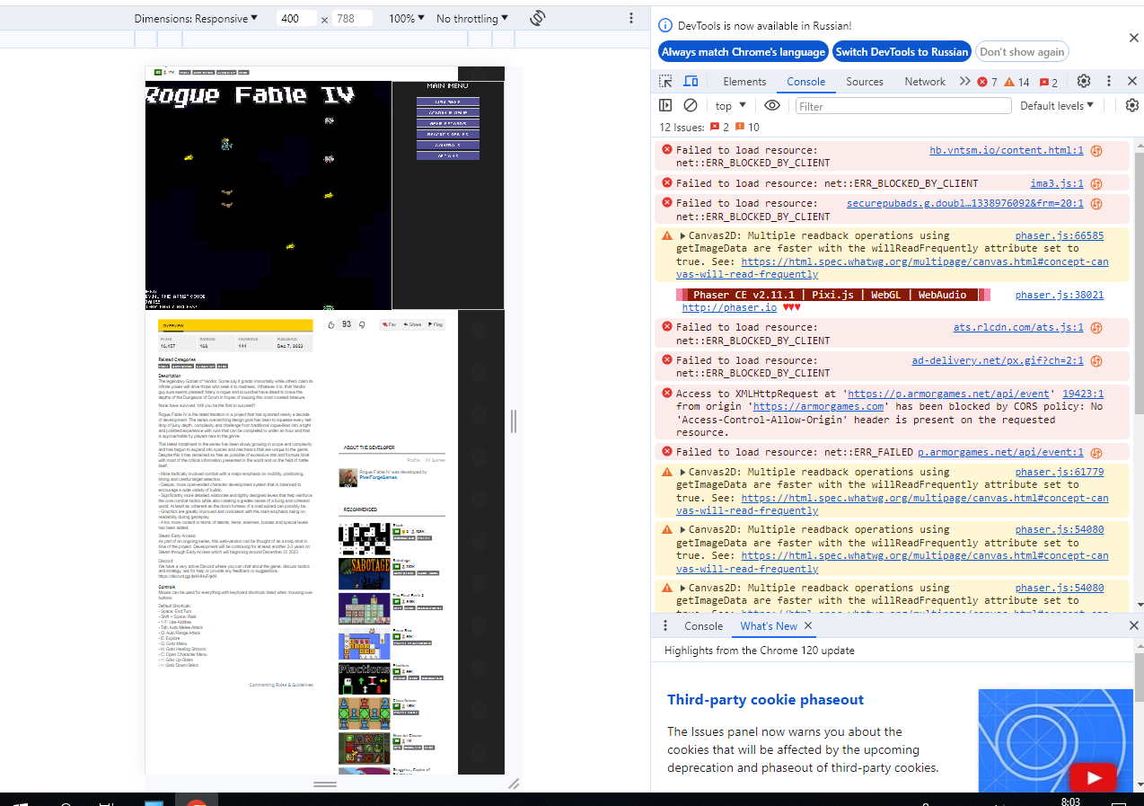
Task: Open the ats.rlcdn.com/ats.js:1 source link
Action: [x=1018, y=327]
